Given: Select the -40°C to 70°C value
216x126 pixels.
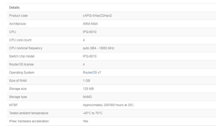Looking at the screenshot, I should (x=93, y=113).
